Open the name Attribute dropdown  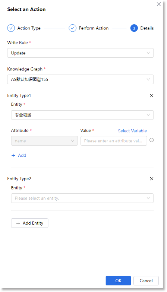pyautogui.click(x=44, y=141)
